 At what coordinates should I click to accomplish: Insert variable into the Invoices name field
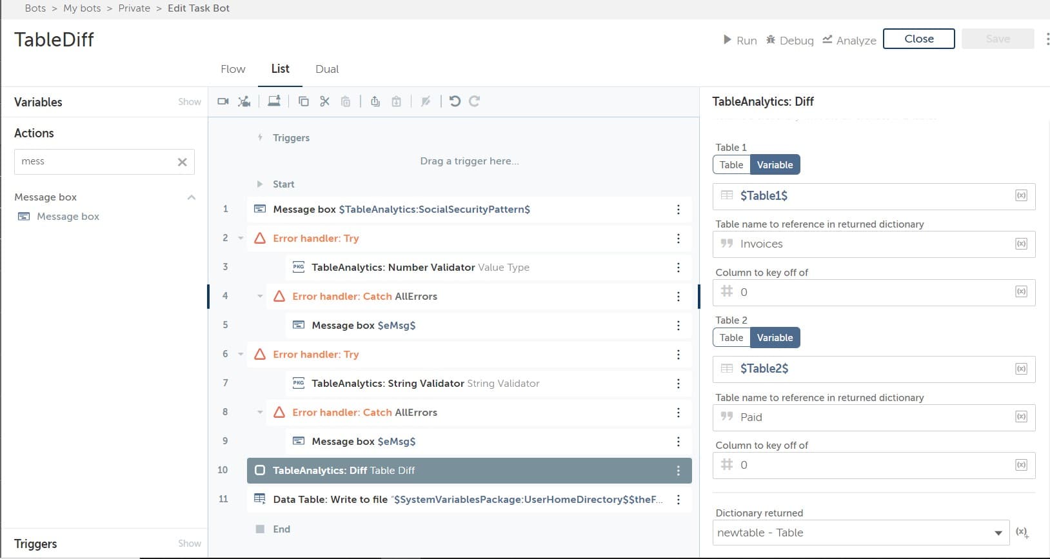[x=1021, y=244]
